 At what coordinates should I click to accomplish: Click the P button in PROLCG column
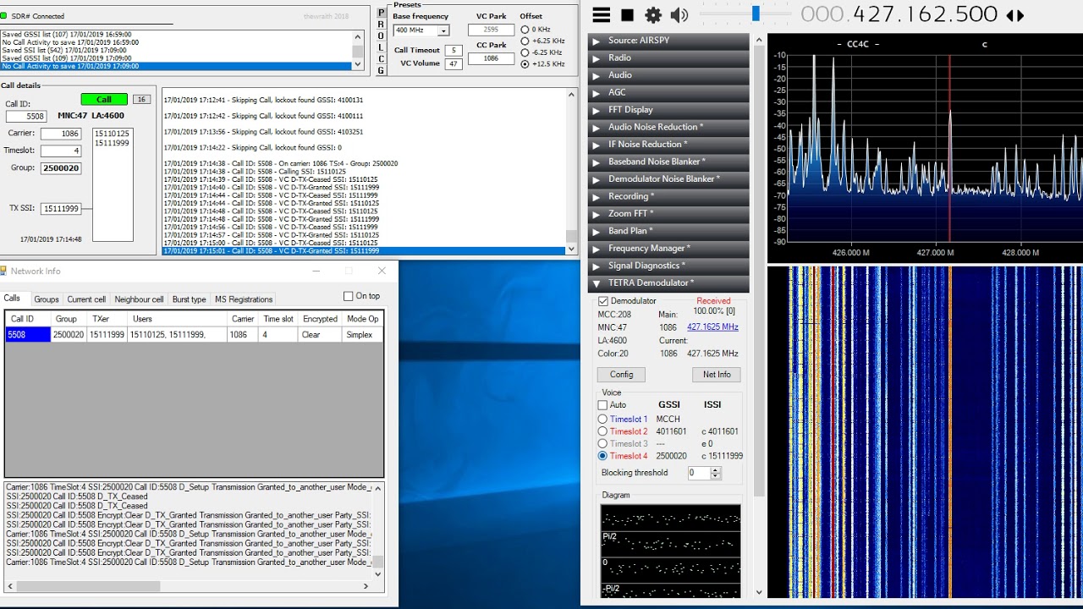(x=381, y=13)
